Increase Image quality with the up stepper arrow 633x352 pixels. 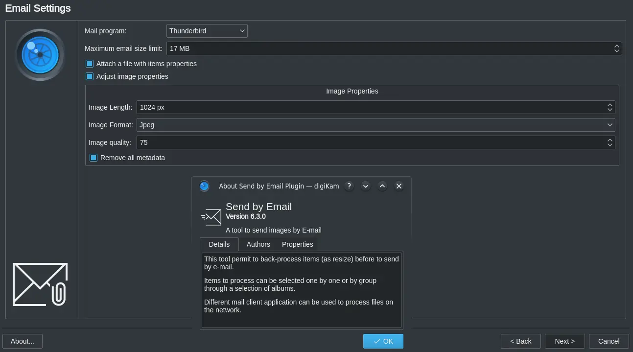(x=610, y=140)
